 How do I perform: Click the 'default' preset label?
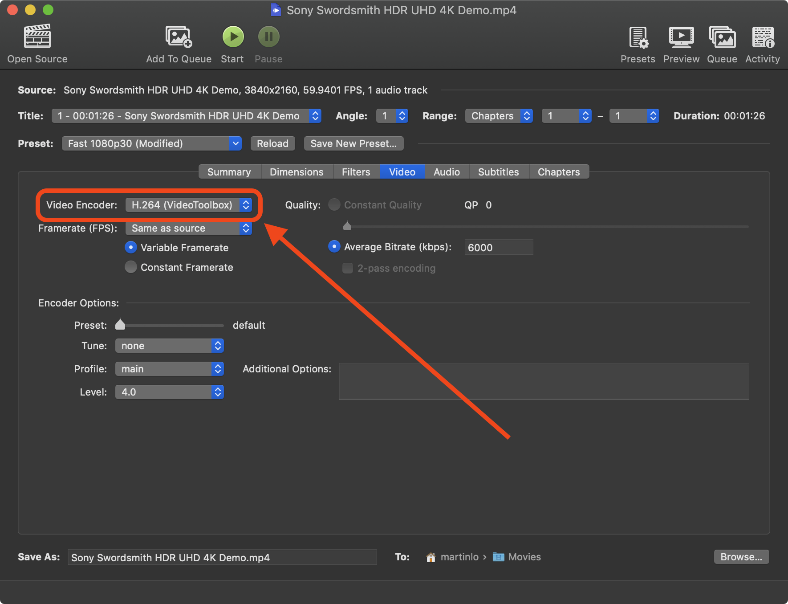(x=249, y=325)
